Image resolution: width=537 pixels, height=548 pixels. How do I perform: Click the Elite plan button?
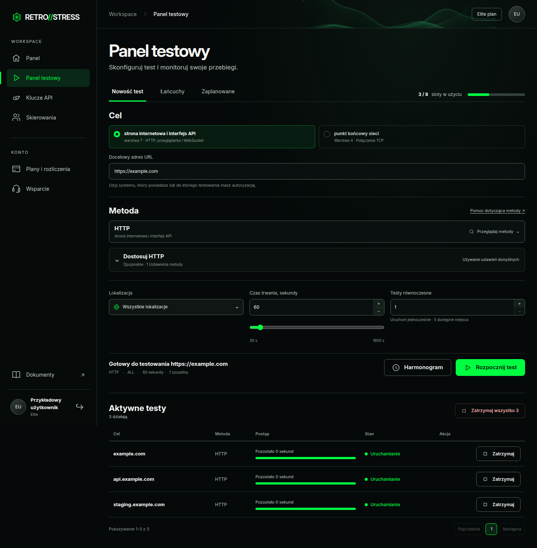(487, 14)
